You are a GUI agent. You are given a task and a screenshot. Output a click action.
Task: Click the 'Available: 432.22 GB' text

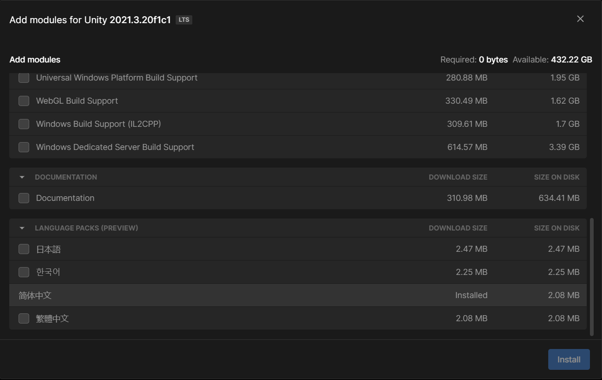point(552,60)
